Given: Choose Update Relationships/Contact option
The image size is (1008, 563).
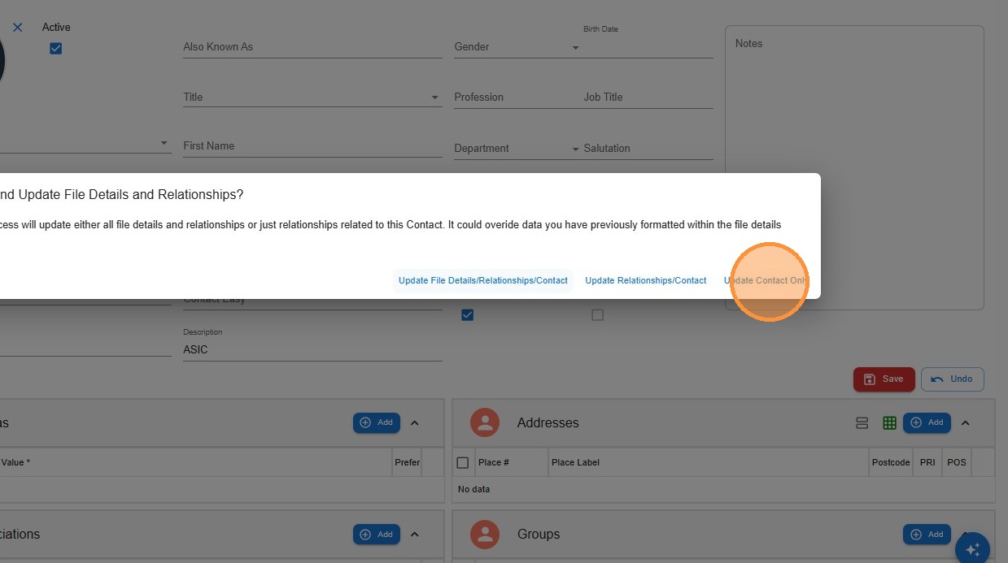Looking at the screenshot, I should click(x=646, y=280).
